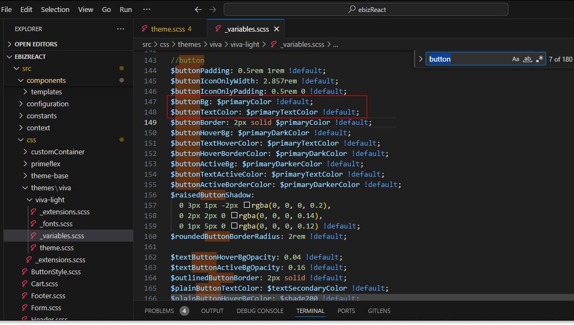Viewport: 574px width, 325px height.
Task: Select _variables.scss in the explorer tree
Action: click(68, 236)
